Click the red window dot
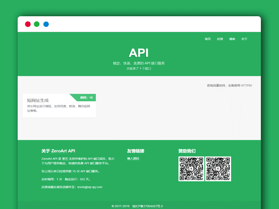This screenshot has width=279, height=209. point(28,24)
